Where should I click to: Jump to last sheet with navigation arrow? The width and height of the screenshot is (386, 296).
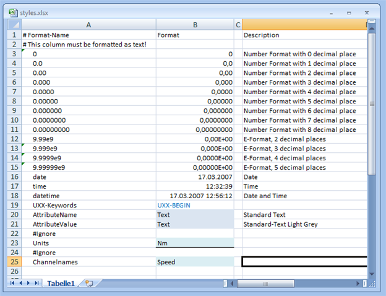click(36, 283)
